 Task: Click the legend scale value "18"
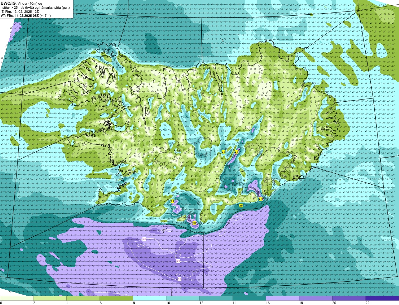(301, 303)
